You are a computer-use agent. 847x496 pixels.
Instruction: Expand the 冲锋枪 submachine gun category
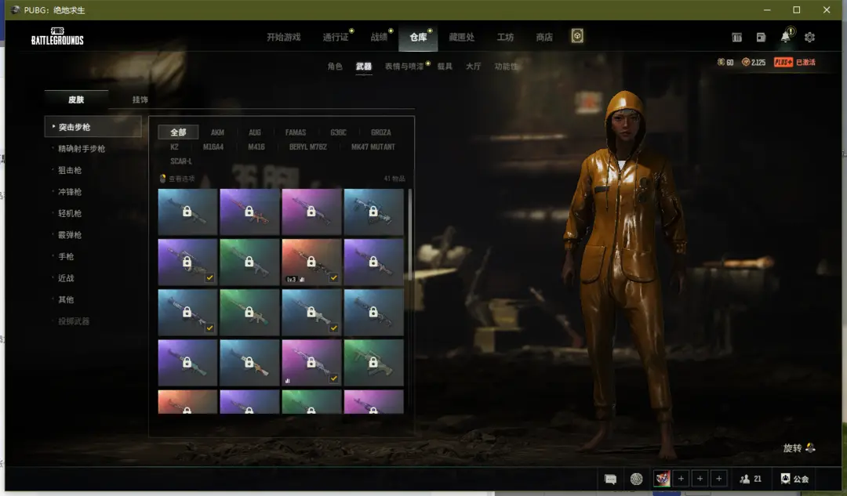pos(70,192)
